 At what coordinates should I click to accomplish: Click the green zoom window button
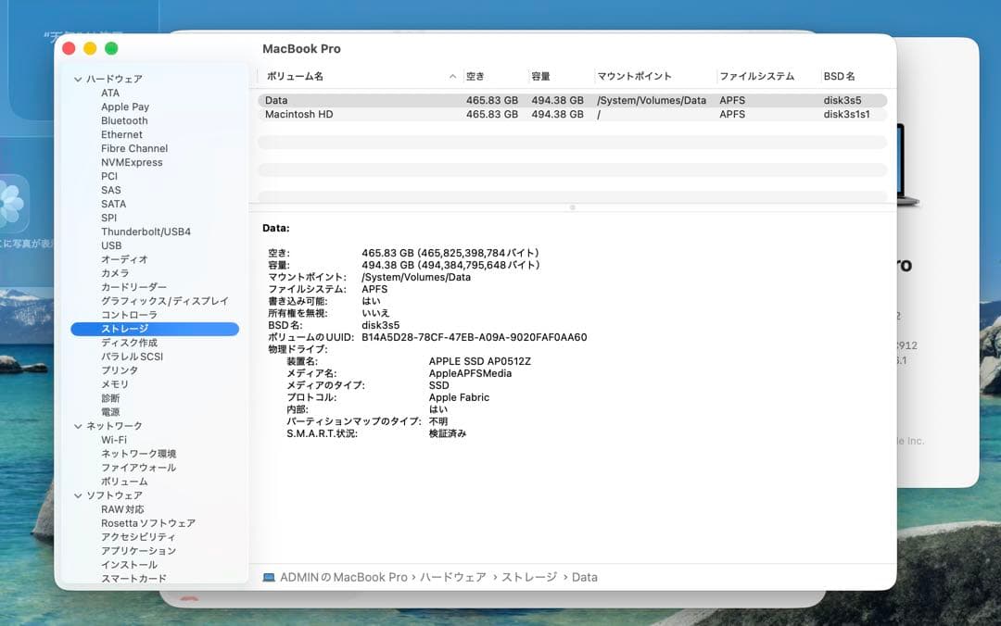click(111, 48)
